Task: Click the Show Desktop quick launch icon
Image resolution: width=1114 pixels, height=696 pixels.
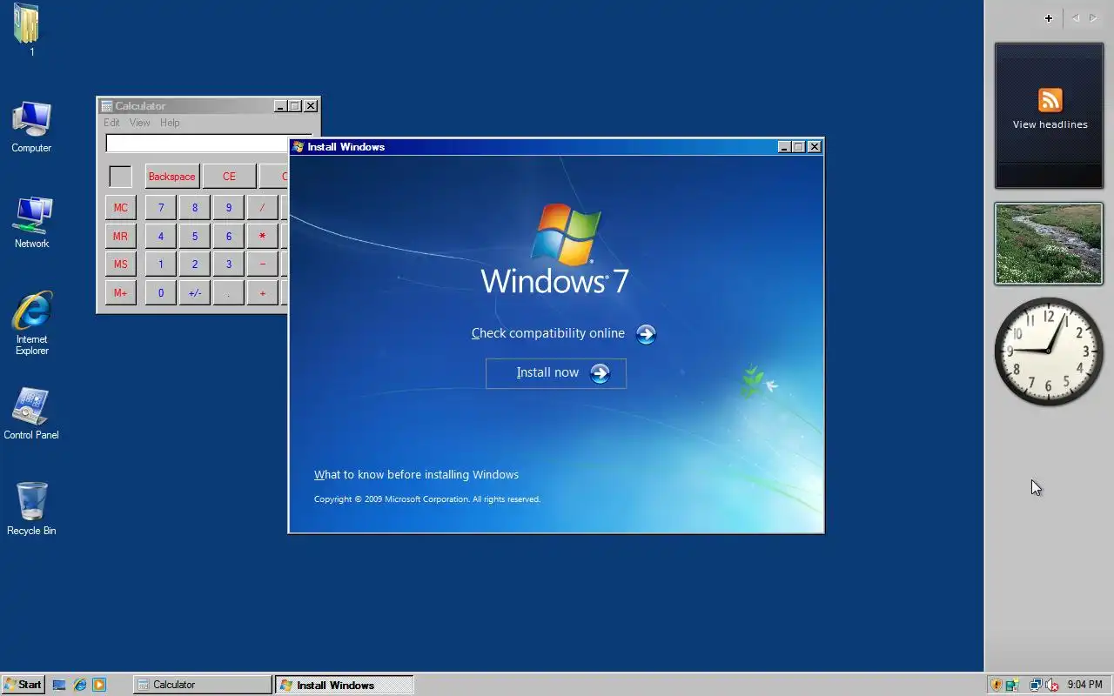Action: 59,685
